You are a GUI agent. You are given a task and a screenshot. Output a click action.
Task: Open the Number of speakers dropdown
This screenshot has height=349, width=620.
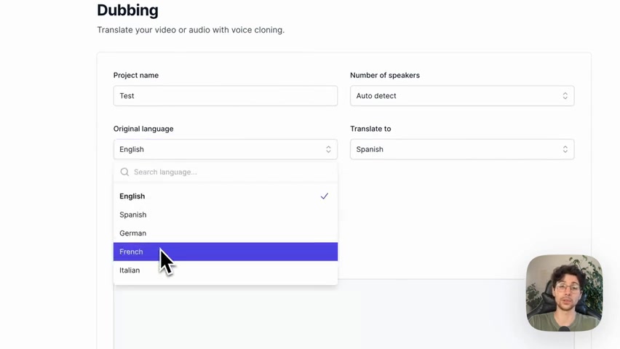click(x=462, y=96)
